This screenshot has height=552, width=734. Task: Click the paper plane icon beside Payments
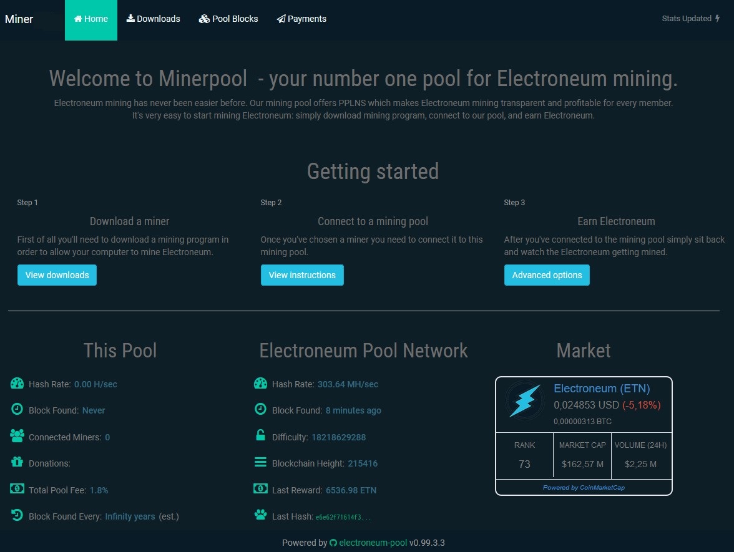pos(281,19)
